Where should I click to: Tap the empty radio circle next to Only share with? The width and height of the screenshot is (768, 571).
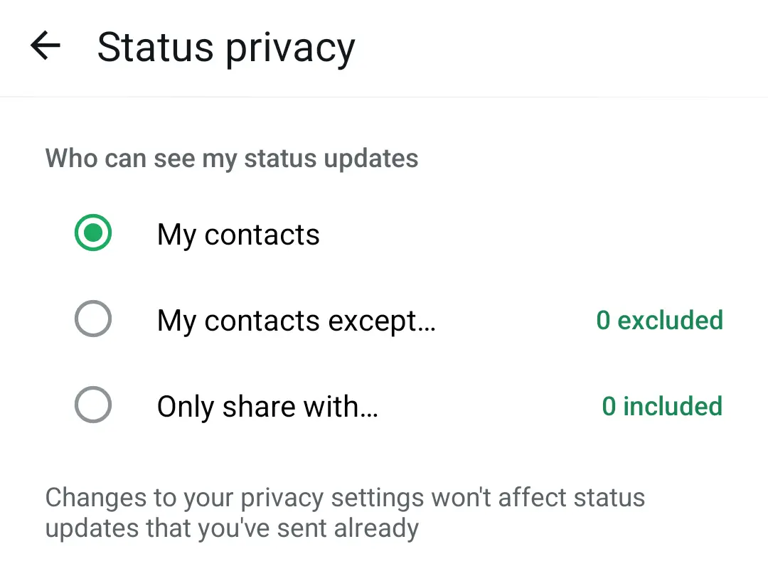93,405
